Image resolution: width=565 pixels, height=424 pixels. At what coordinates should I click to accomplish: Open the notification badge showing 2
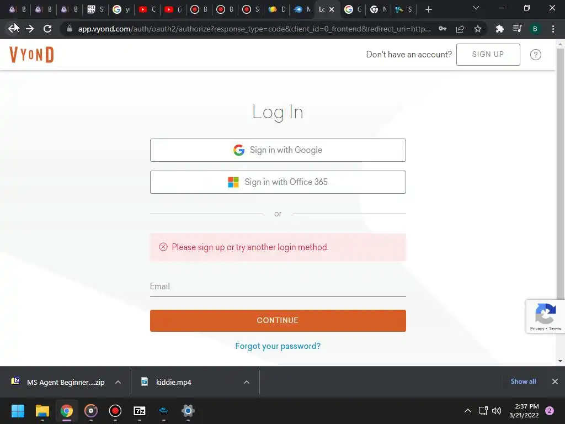click(550, 411)
